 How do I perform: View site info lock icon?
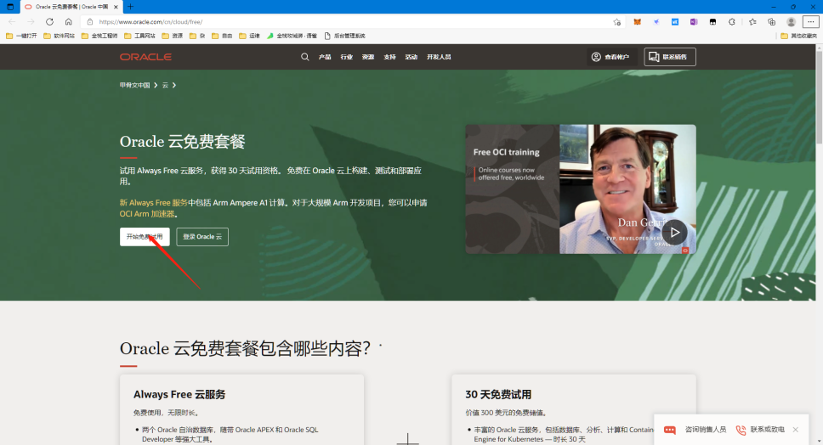[x=90, y=22]
